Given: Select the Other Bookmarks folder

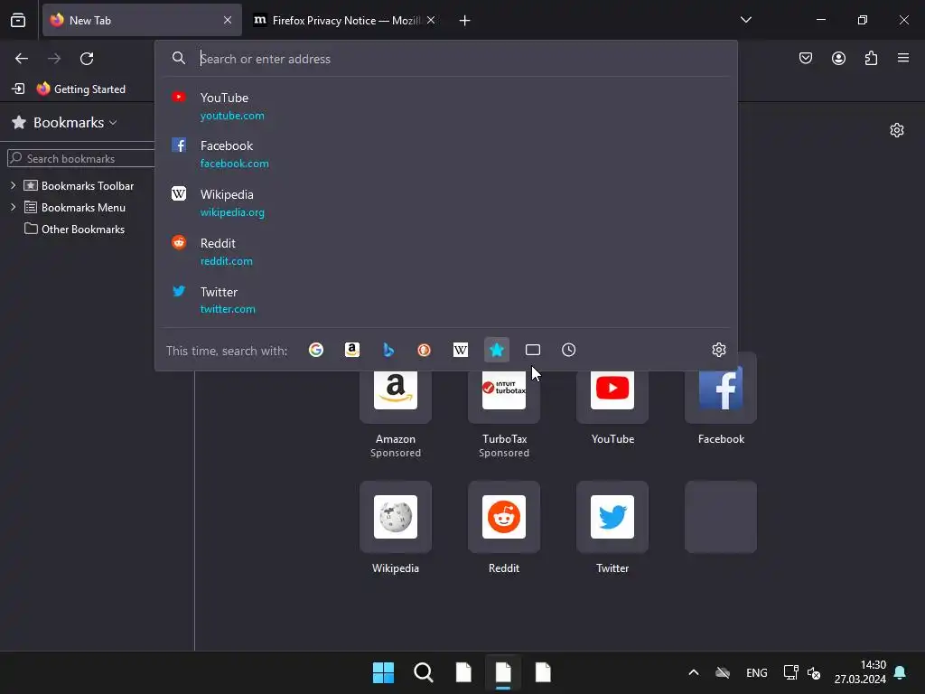Looking at the screenshot, I should [x=74, y=229].
